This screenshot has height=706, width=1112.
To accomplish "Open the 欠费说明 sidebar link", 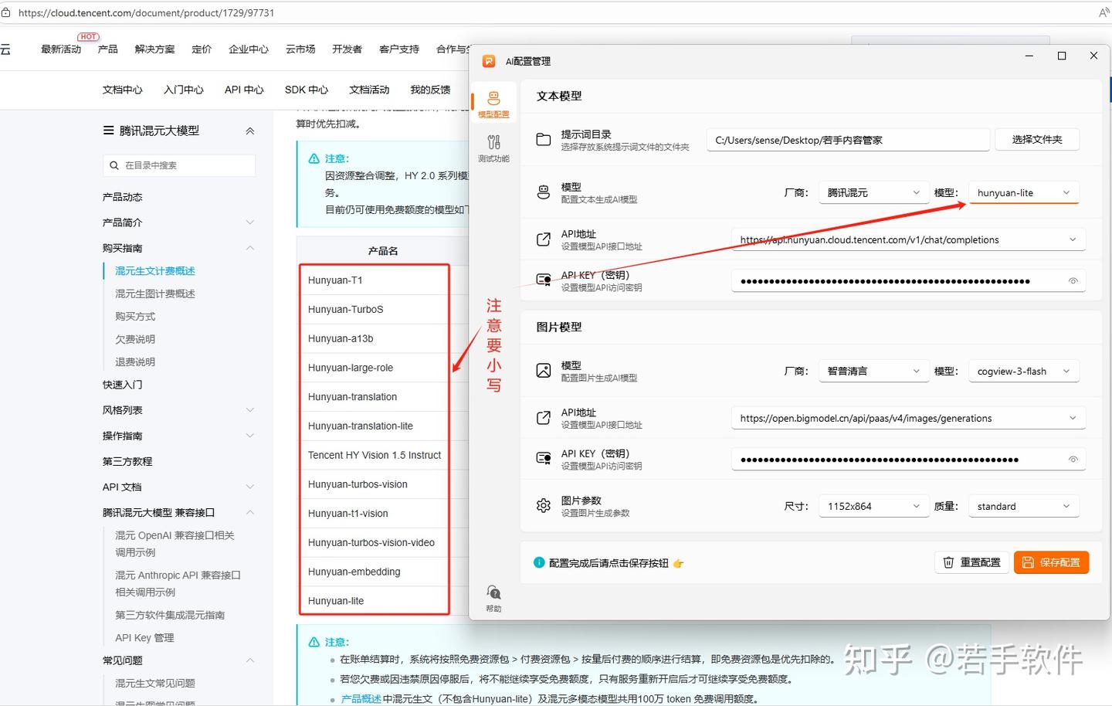I will click(x=135, y=339).
